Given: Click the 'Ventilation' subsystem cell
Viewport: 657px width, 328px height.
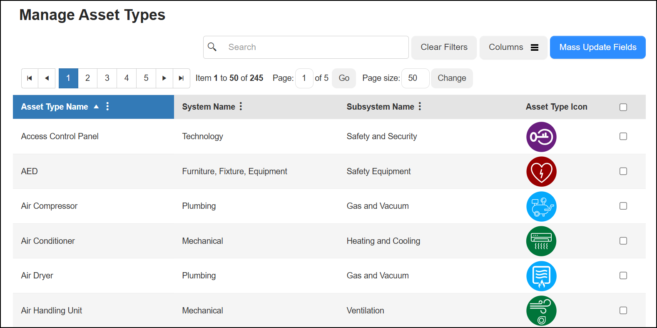Looking at the screenshot, I should tap(365, 310).
